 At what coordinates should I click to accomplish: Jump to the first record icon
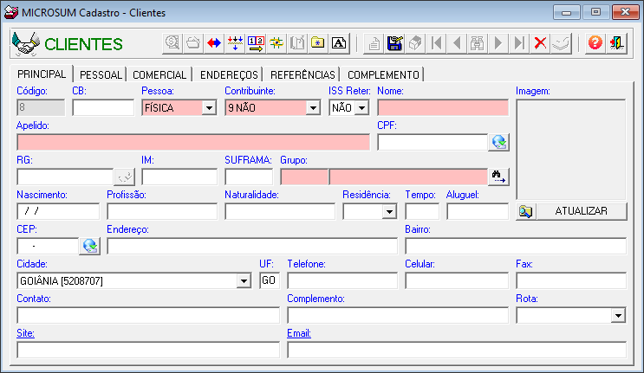[436, 43]
